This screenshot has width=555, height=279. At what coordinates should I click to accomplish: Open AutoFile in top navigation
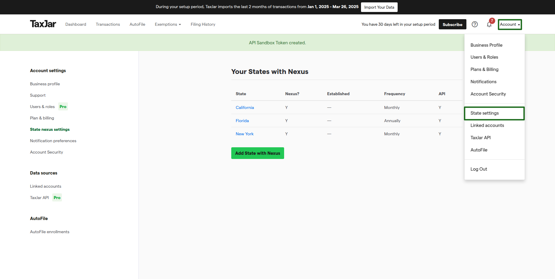(137, 24)
